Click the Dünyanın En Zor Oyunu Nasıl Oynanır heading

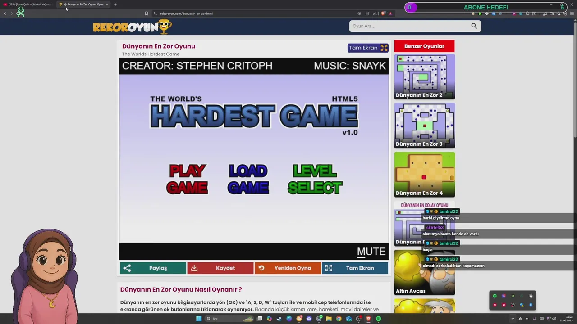pos(181,289)
